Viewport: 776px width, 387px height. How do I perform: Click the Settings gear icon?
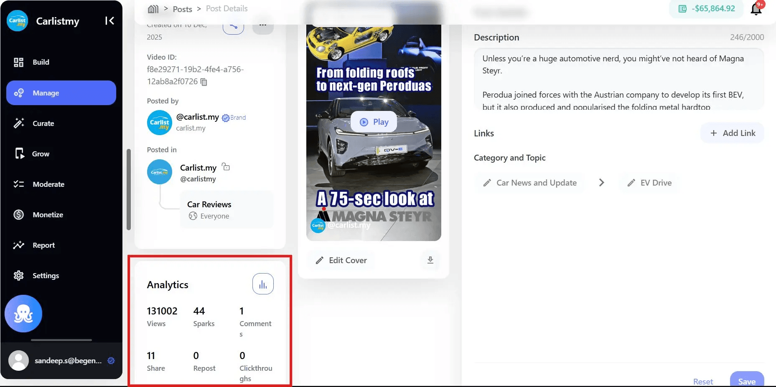[x=19, y=276]
